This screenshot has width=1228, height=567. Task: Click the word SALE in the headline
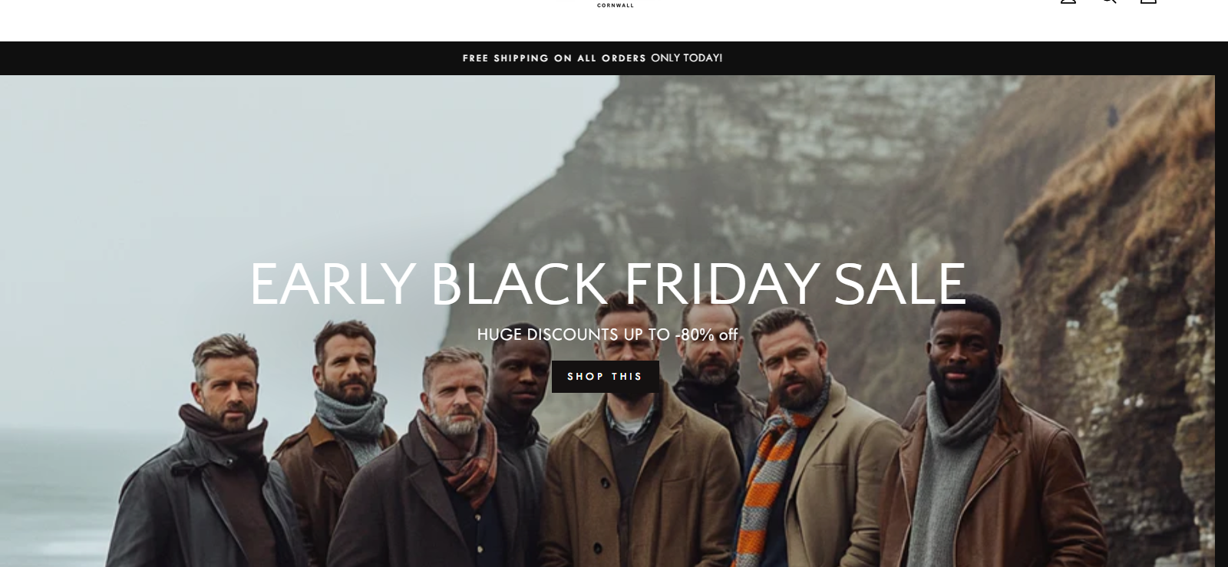900,284
